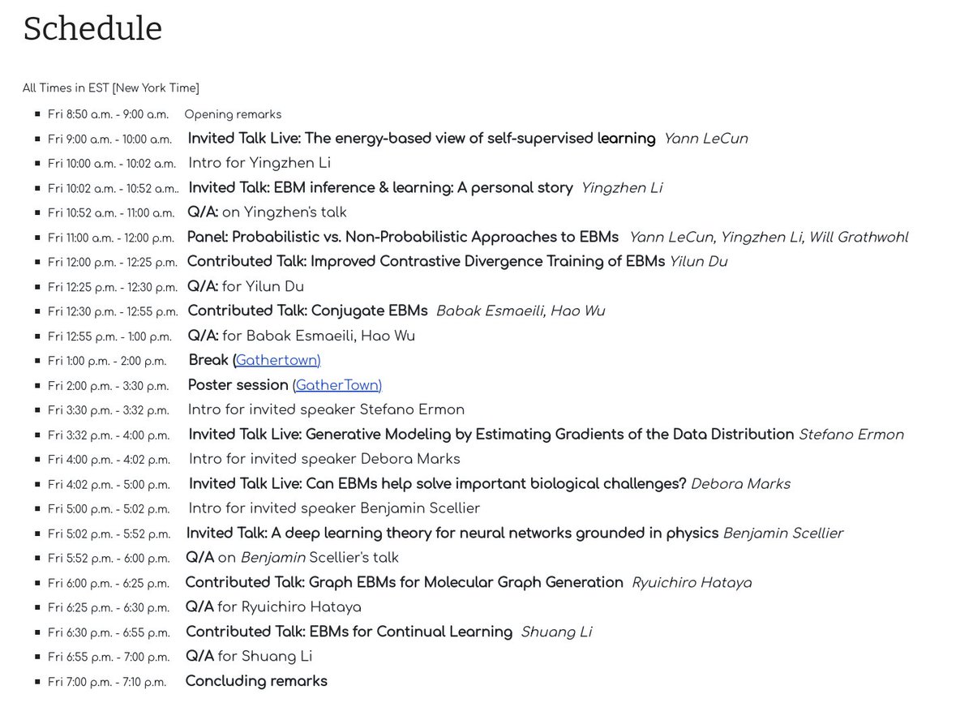The width and height of the screenshot is (973, 707).
Task: Select Intro for Yingzhen Li entry
Action: tap(259, 163)
